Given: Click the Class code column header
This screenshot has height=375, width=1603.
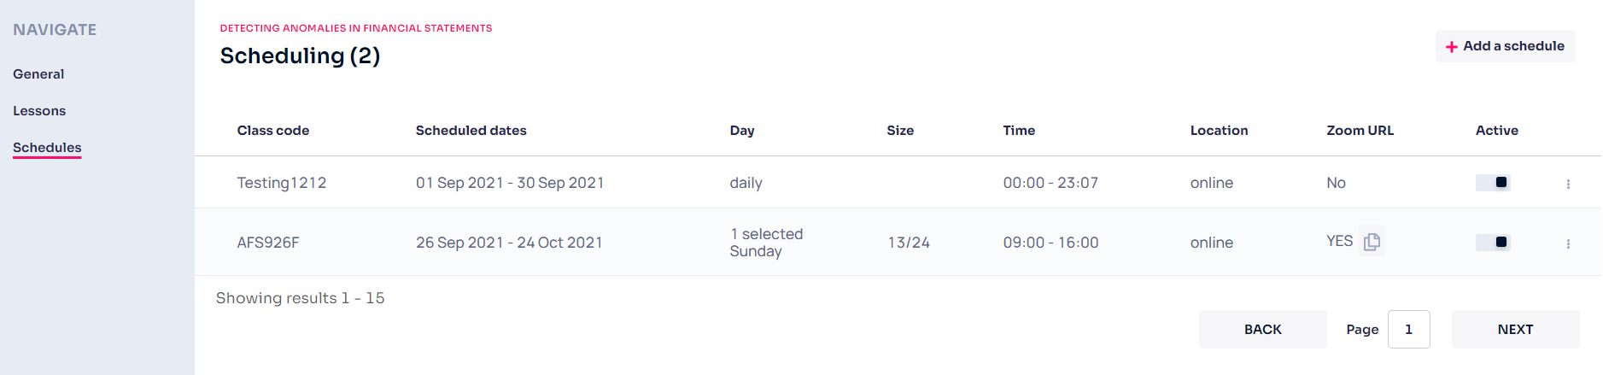Looking at the screenshot, I should [273, 131].
